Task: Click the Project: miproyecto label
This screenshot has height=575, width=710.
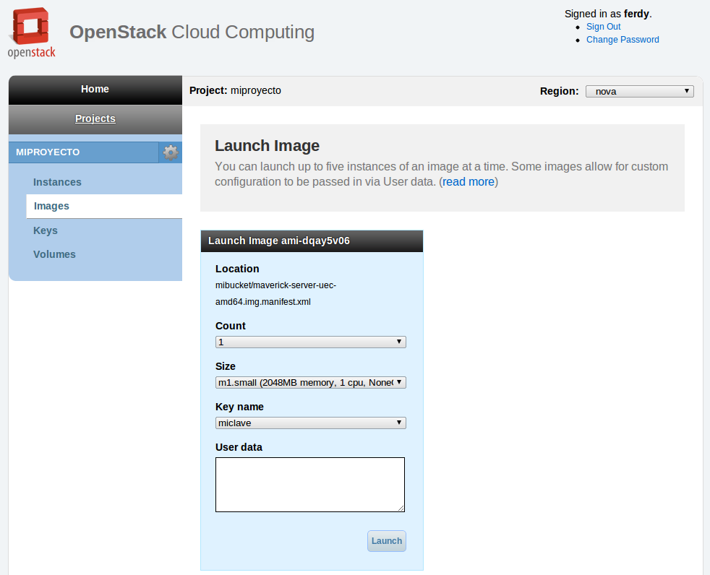Action: [235, 90]
